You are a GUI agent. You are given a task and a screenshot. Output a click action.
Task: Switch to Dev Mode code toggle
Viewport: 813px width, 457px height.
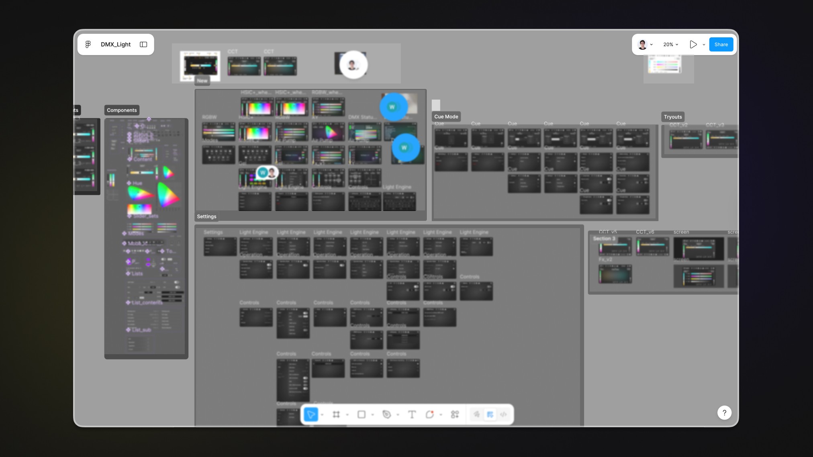503,414
